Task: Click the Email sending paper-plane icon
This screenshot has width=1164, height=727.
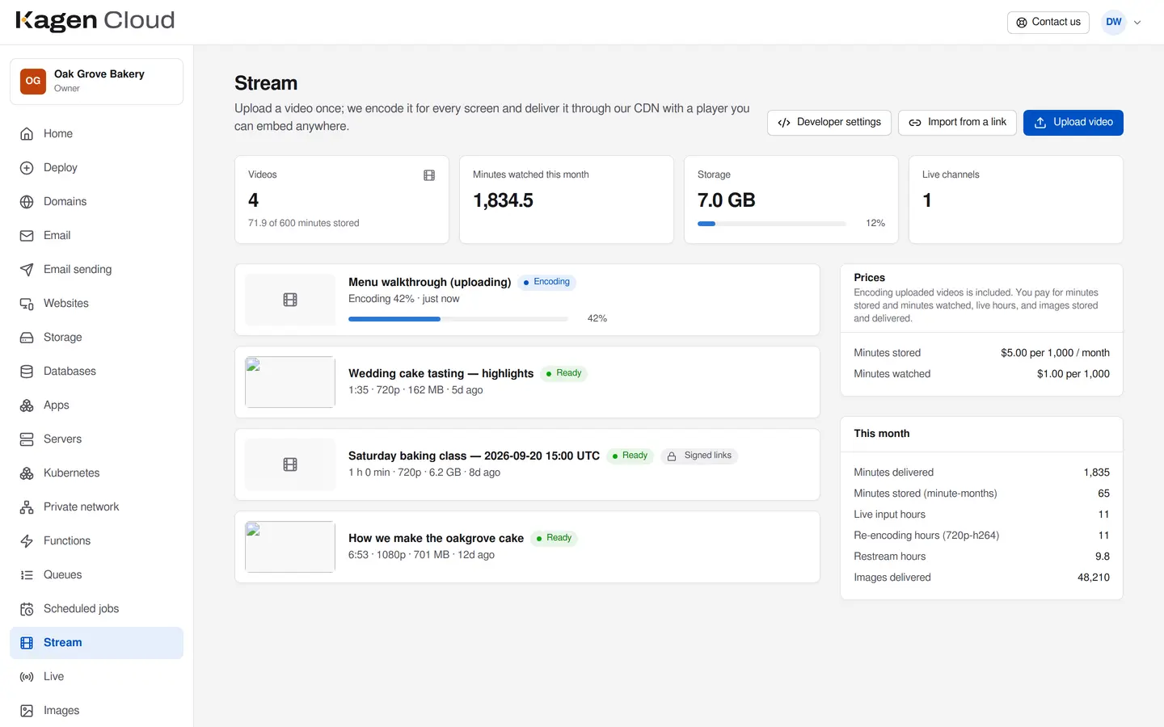Action: (x=27, y=270)
